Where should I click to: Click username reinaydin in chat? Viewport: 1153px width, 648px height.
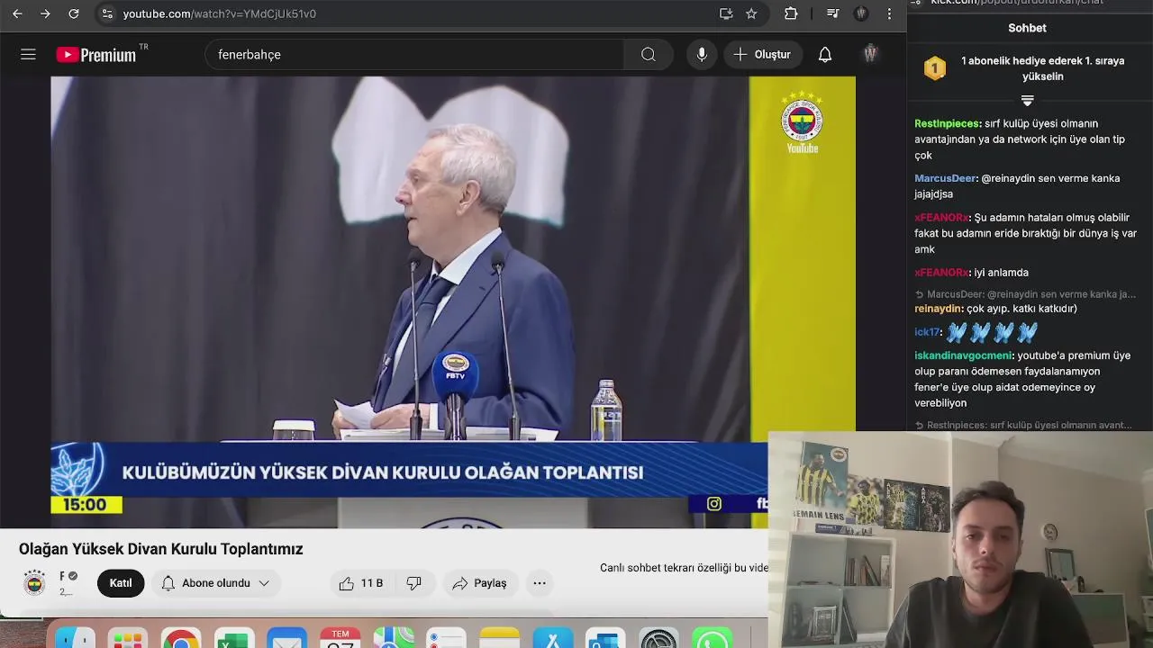point(939,309)
